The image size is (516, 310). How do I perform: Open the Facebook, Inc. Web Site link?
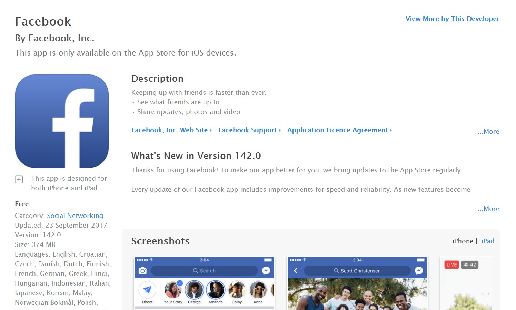point(170,130)
